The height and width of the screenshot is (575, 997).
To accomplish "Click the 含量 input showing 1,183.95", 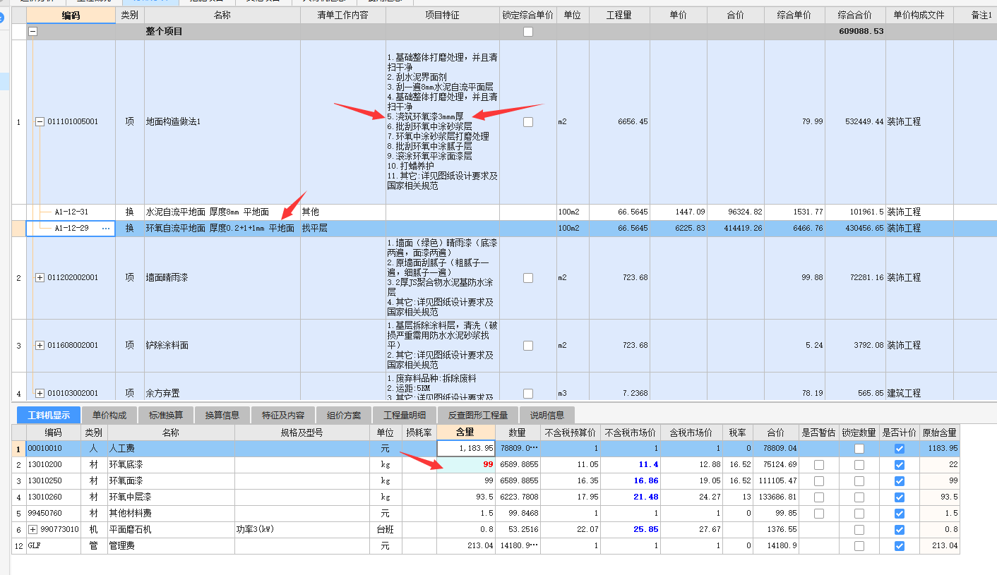I will point(466,449).
